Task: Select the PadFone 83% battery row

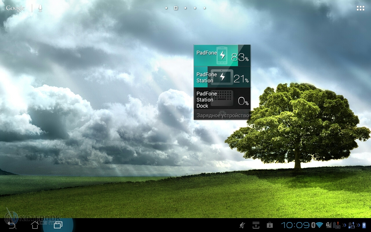Action: pos(222,55)
